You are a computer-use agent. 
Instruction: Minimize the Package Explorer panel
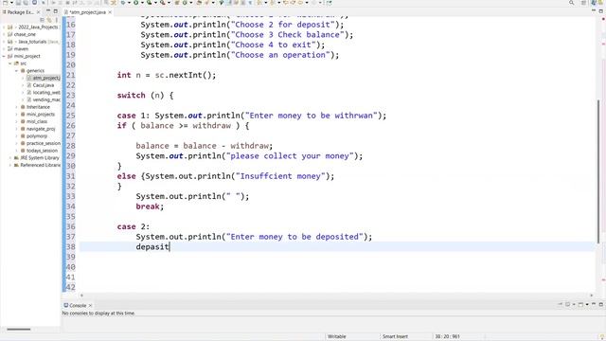[48, 11]
